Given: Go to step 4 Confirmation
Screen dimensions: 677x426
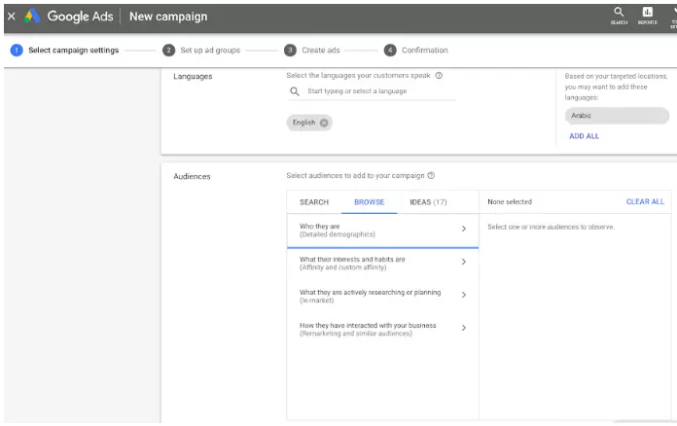Looking at the screenshot, I should point(415,50).
